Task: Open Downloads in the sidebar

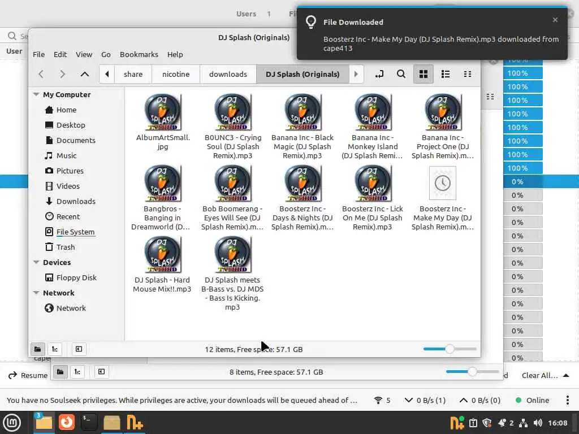Action: (76, 202)
